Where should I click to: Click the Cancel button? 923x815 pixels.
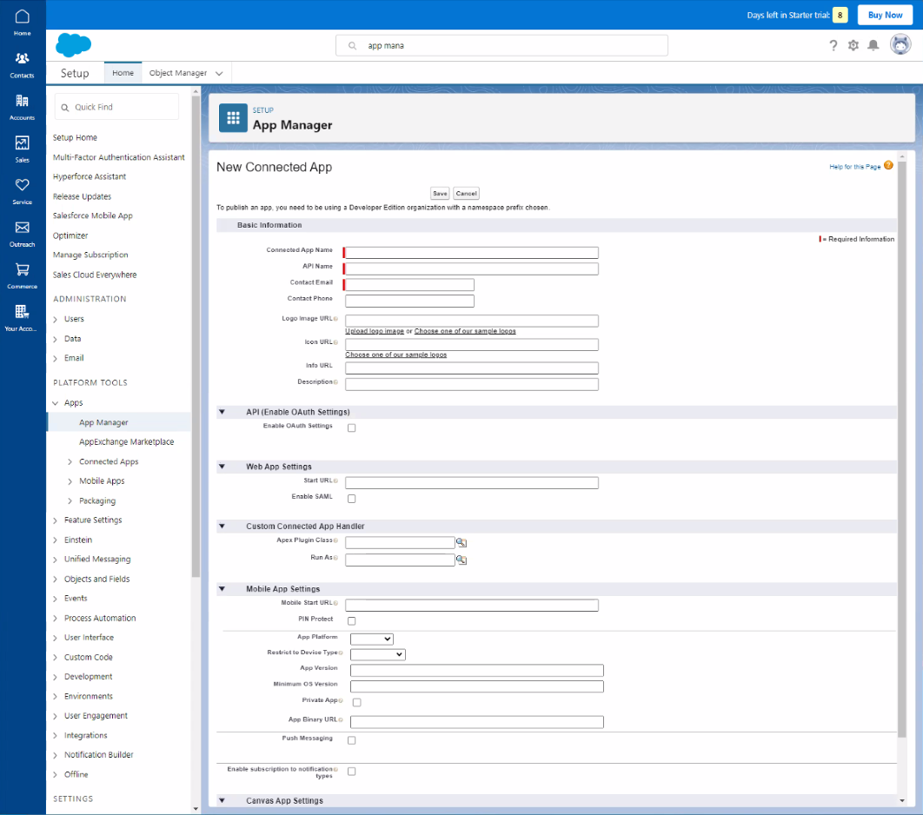[466, 193]
